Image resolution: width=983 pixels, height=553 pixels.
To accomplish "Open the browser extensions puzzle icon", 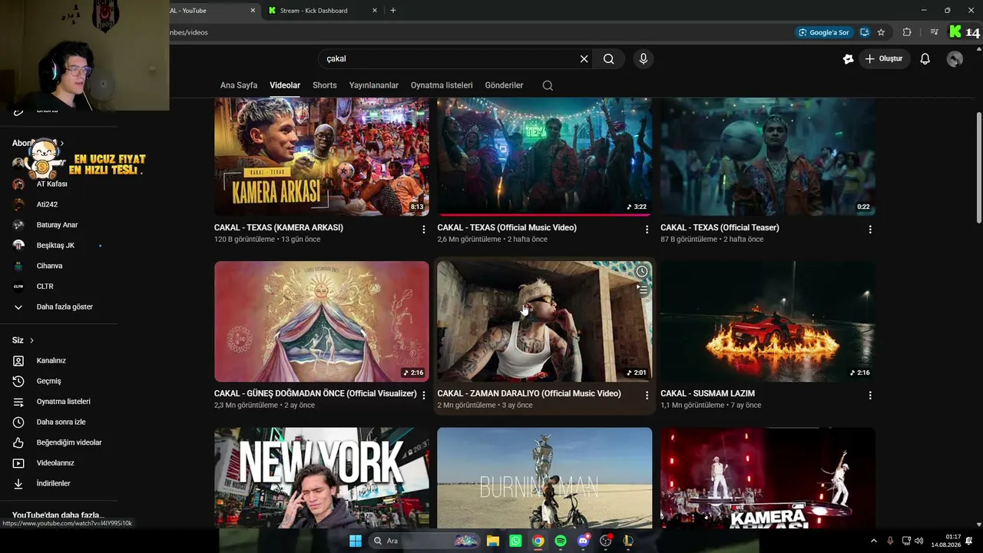I will (x=907, y=32).
